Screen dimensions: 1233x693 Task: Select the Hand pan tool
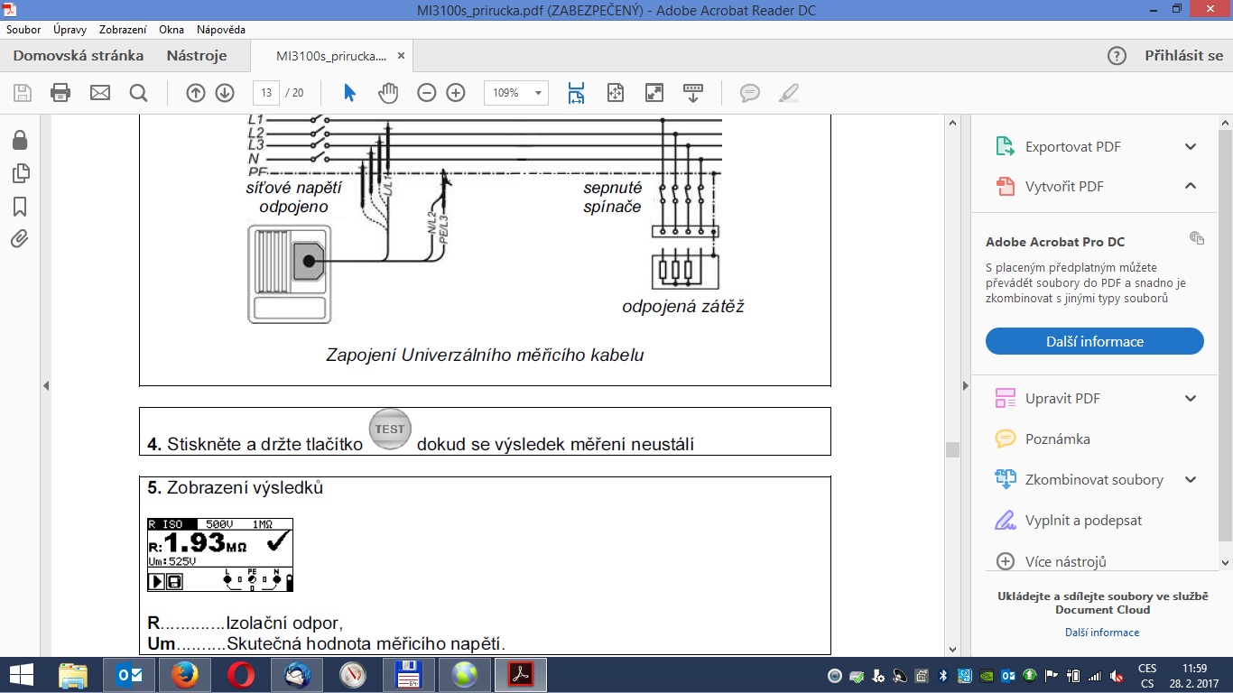pos(388,93)
